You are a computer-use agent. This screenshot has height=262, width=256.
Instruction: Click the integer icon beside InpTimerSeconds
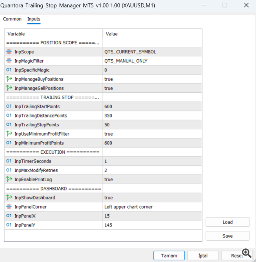click(x=9, y=161)
